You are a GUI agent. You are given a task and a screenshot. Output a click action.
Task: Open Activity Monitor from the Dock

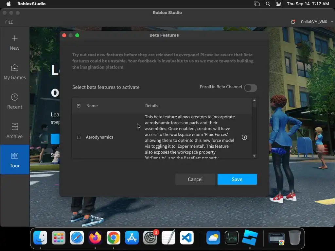[232, 238]
